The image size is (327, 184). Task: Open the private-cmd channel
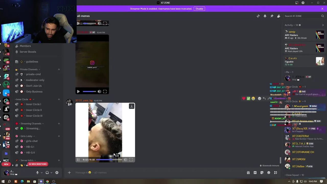point(33,74)
